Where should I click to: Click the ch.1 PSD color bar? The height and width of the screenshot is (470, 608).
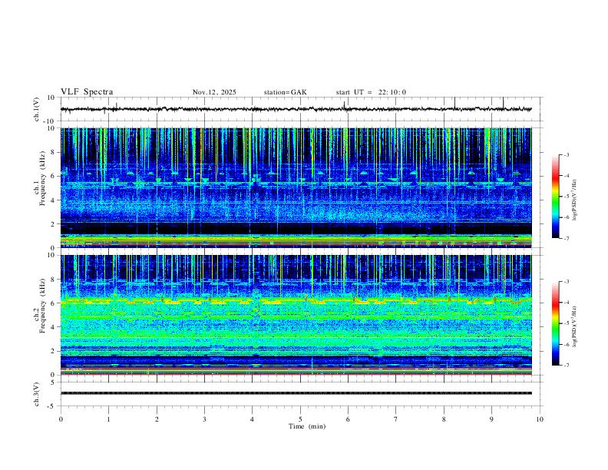click(556, 197)
